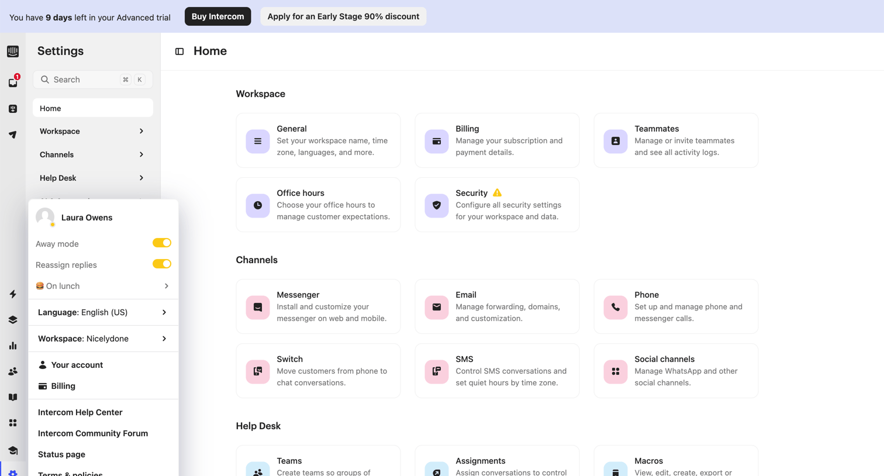The image size is (884, 476).
Task: Open the Help Center book icon
Action: [13, 397]
